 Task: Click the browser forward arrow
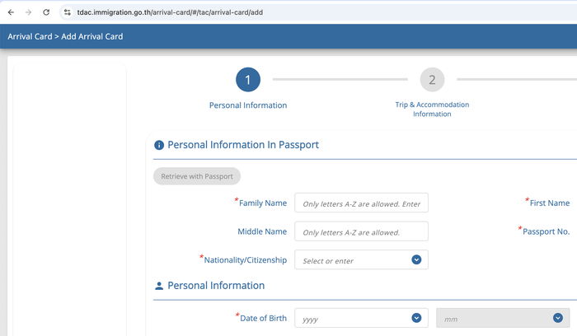tap(28, 12)
